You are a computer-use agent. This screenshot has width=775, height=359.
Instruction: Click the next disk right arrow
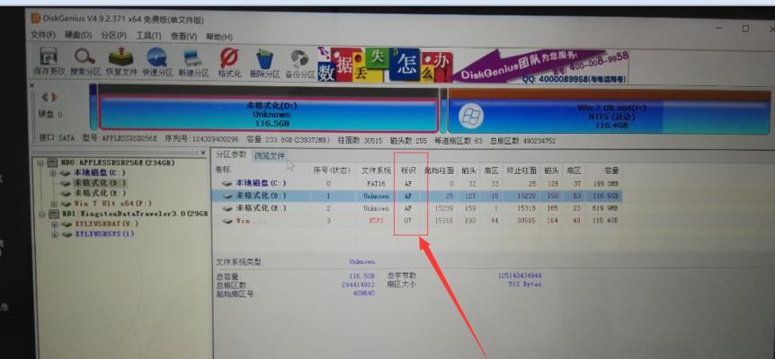tap(54, 97)
